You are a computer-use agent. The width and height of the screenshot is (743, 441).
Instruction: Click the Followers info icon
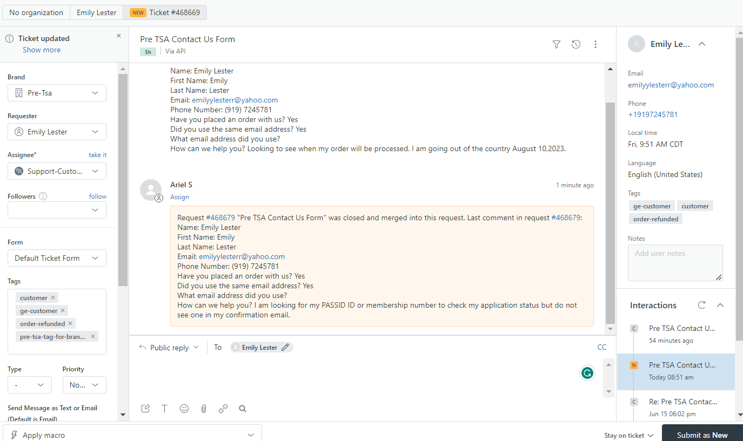tap(43, 196)
